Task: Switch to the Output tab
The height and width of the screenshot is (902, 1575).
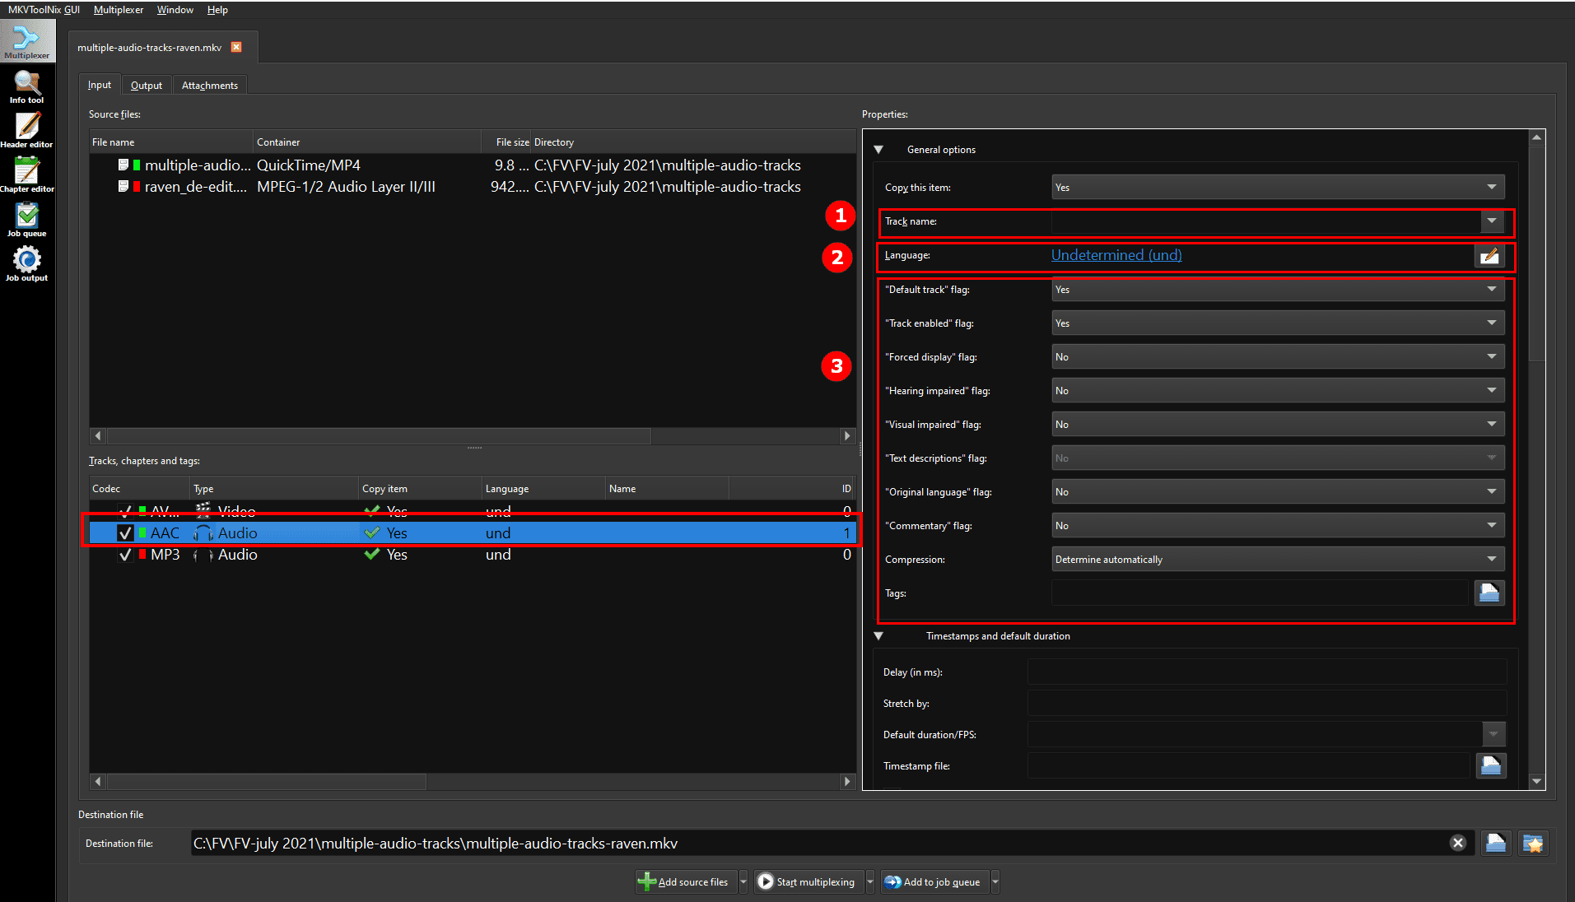Action: pyautogui.click(x=147, y=85)
